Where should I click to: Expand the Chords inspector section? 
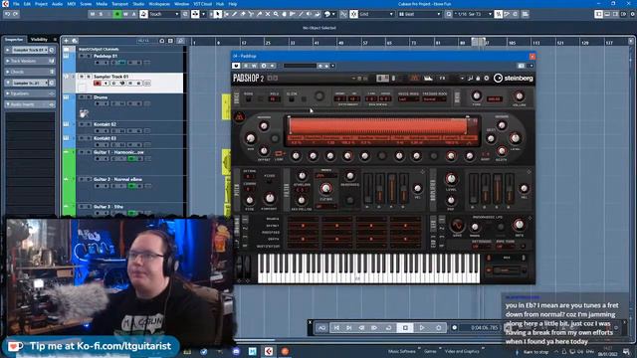30,72
